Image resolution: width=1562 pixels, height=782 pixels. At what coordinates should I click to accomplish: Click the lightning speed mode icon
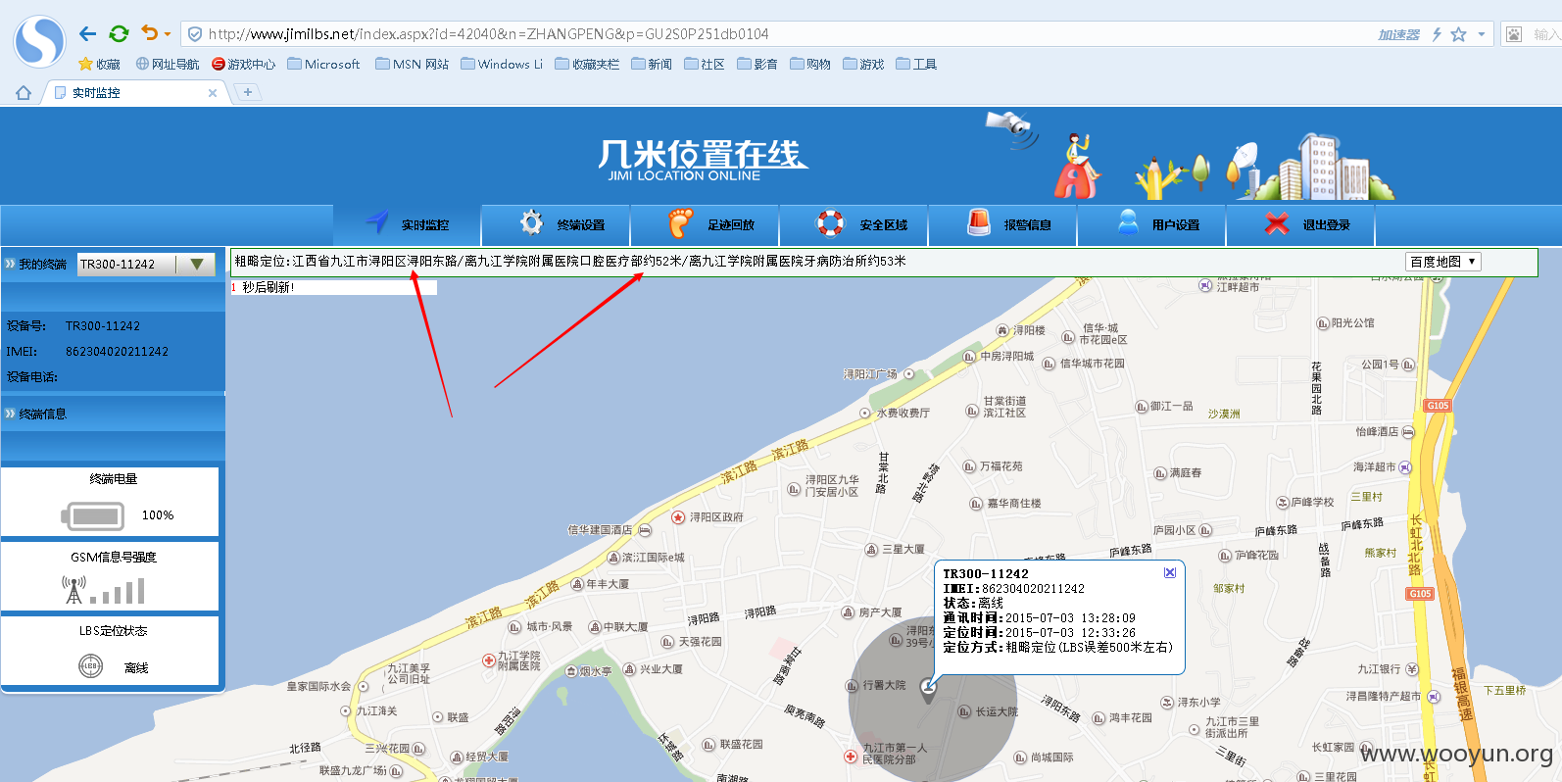click(1437, 34)
